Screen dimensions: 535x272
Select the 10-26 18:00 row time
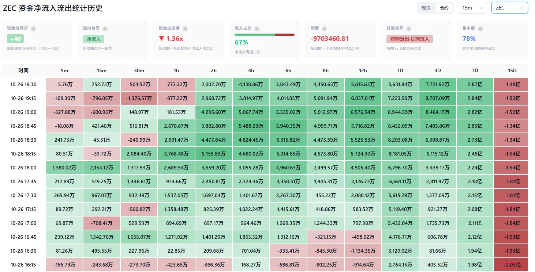tap(23, 168)
